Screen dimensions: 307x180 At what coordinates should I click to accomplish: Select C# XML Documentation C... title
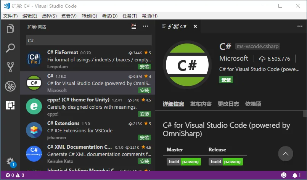[79, 147]
